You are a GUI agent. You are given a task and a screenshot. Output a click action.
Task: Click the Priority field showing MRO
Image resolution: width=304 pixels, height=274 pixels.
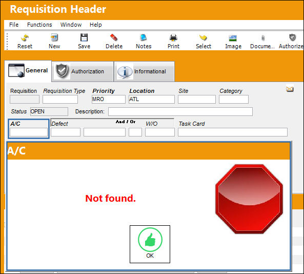(x=109, y=100)
